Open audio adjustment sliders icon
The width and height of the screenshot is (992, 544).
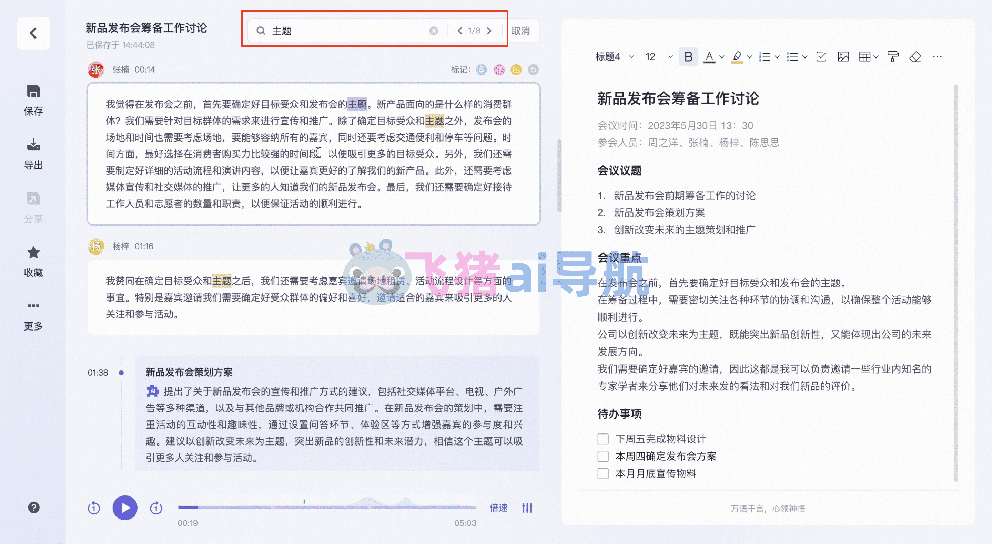[527, 508]
